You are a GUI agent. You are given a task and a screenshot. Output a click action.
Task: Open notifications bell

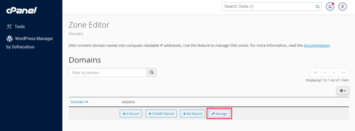pyautogui.click(x=330, y=7)
